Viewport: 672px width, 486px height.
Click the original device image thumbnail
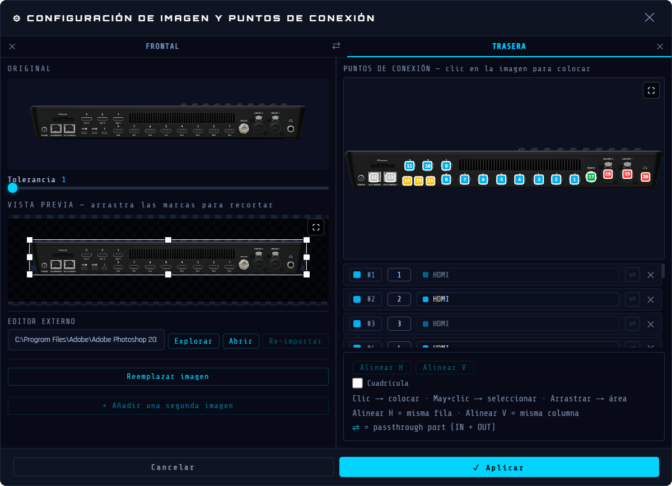[x=168, y=123]
